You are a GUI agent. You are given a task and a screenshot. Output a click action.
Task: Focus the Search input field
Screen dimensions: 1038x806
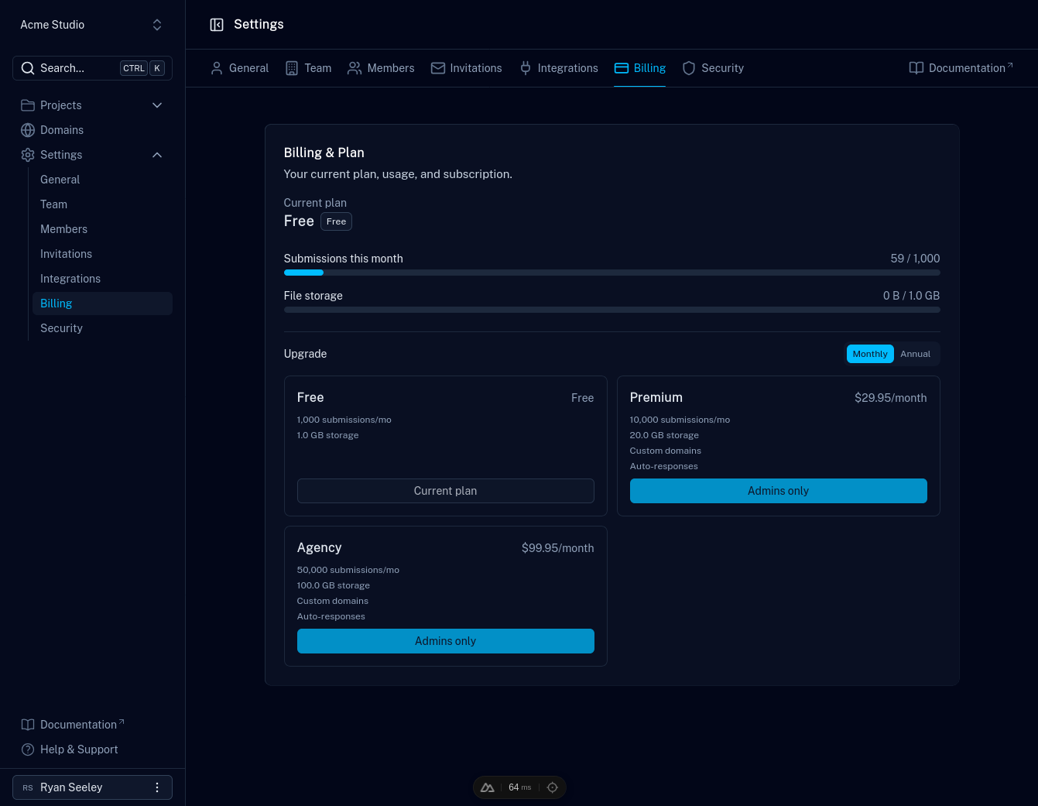[92, 68]
